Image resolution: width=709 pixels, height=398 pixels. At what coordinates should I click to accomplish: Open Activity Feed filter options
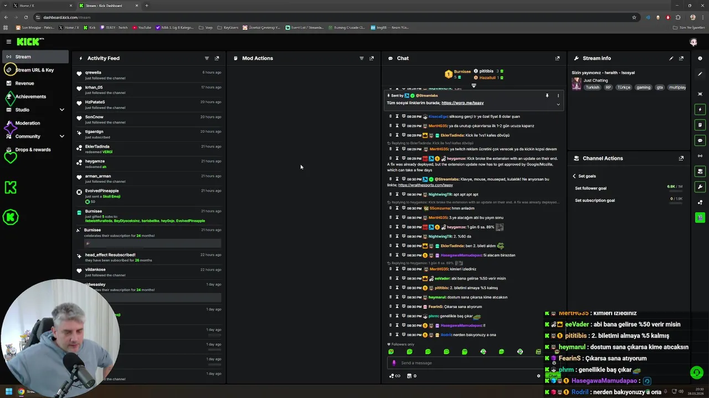pos(207,58)
